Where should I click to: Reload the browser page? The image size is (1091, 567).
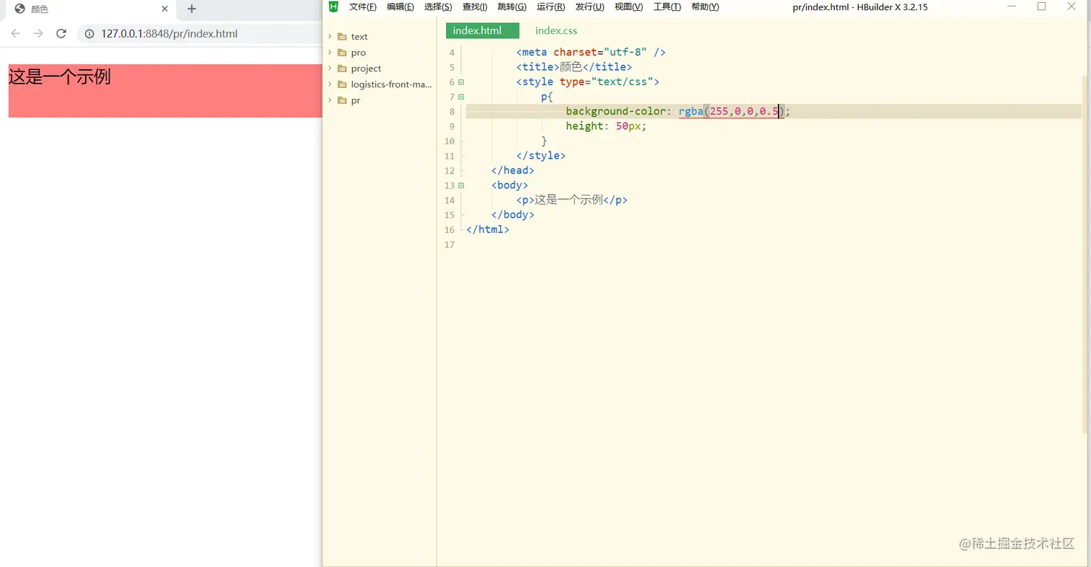[x=61, y=34]
